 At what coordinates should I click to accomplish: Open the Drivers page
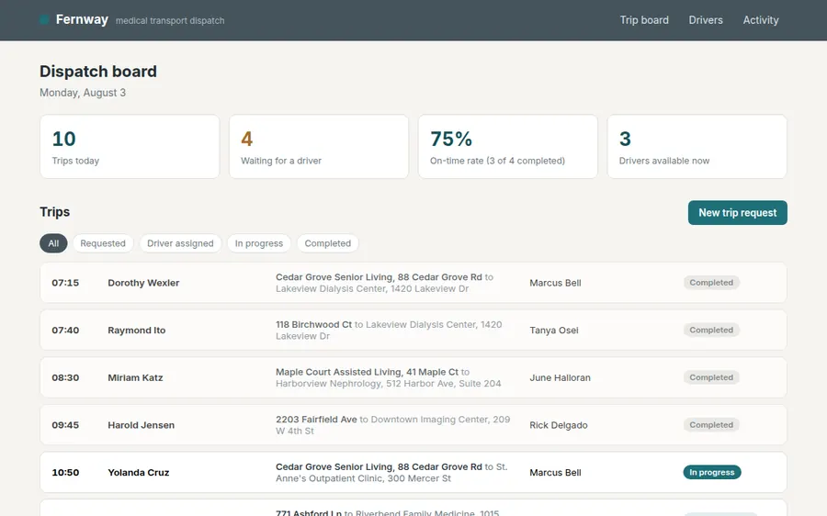[x=706, y=20]
